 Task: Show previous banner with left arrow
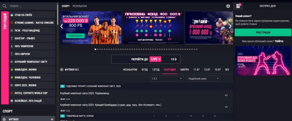pyautogui.click(x=62, y=26)
